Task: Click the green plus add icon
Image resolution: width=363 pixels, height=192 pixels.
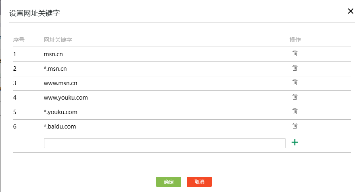Action: (x=295, y=142)
